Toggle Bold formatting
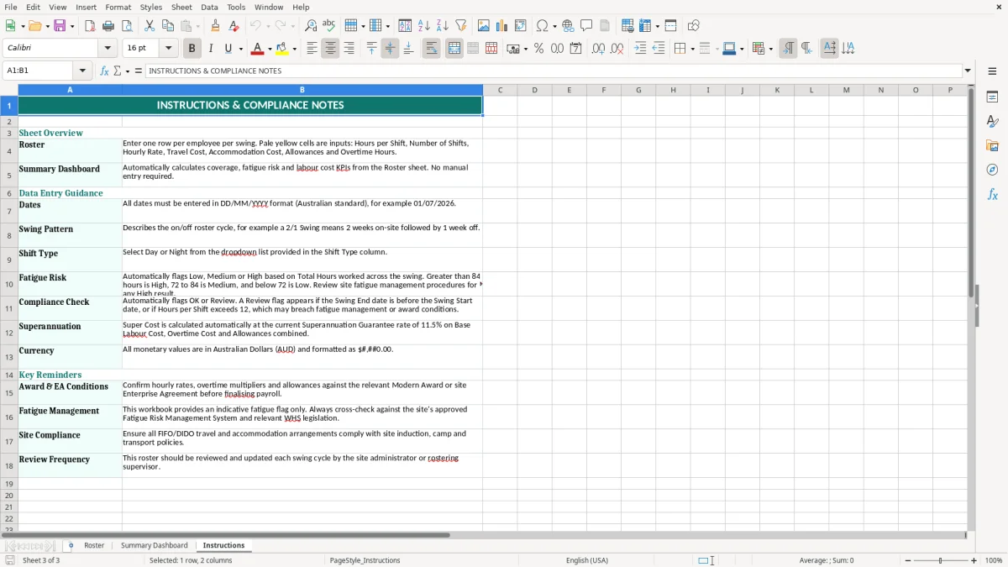Screen dimensions: 1008x567 (192, 49)
